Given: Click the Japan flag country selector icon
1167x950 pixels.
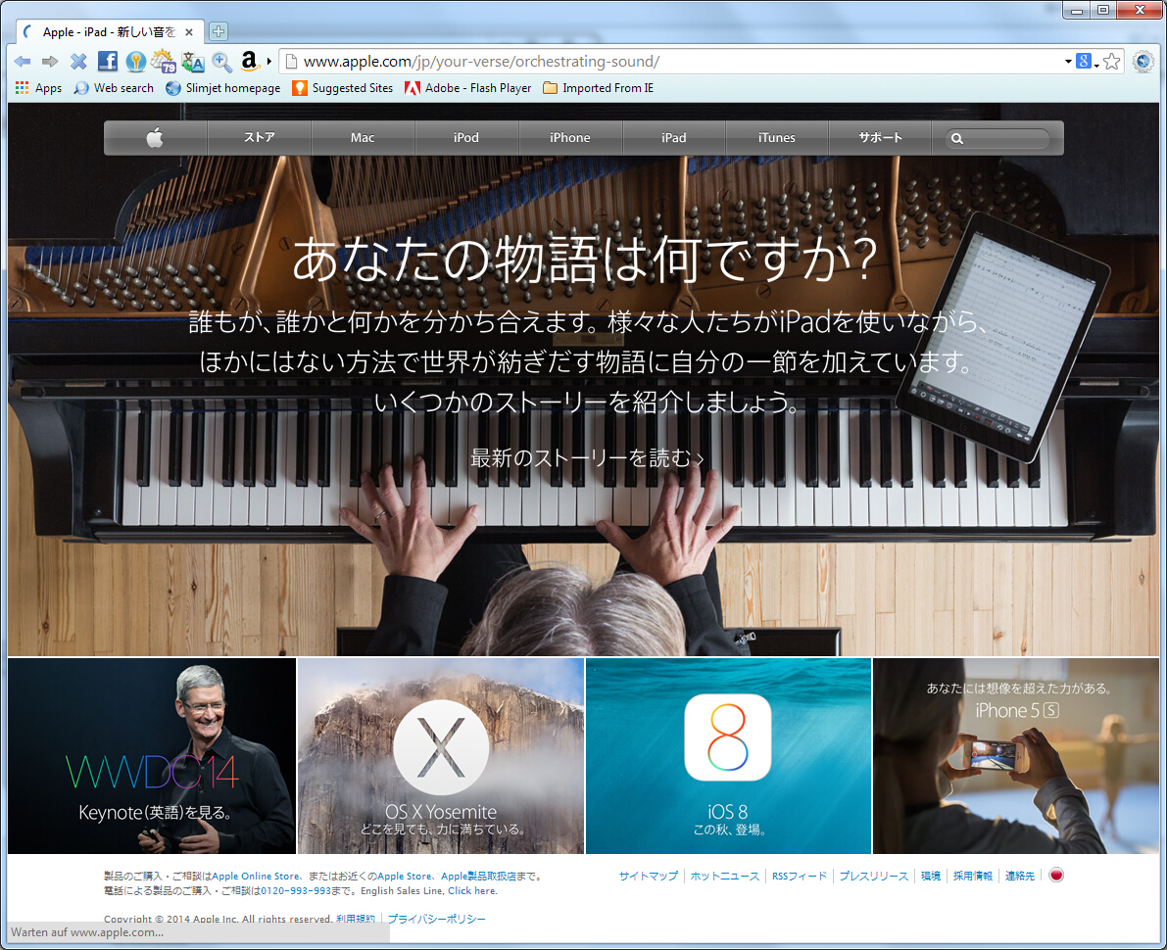Looking at the screenshot, I should [1056, 875].
